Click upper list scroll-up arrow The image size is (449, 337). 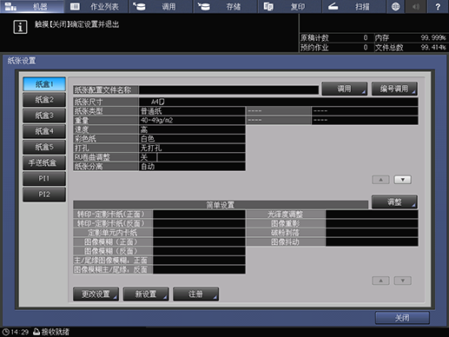[x=380, y=180]
